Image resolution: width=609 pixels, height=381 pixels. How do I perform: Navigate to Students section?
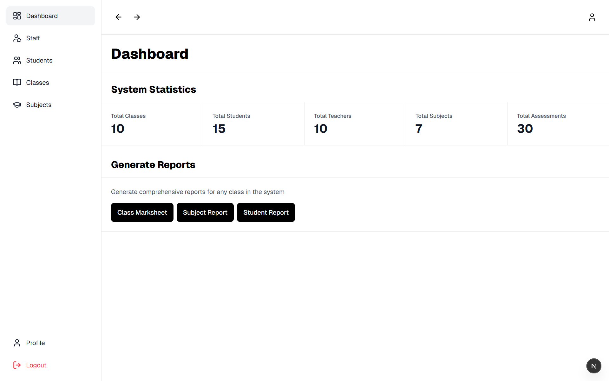click(x=50, y=60)
